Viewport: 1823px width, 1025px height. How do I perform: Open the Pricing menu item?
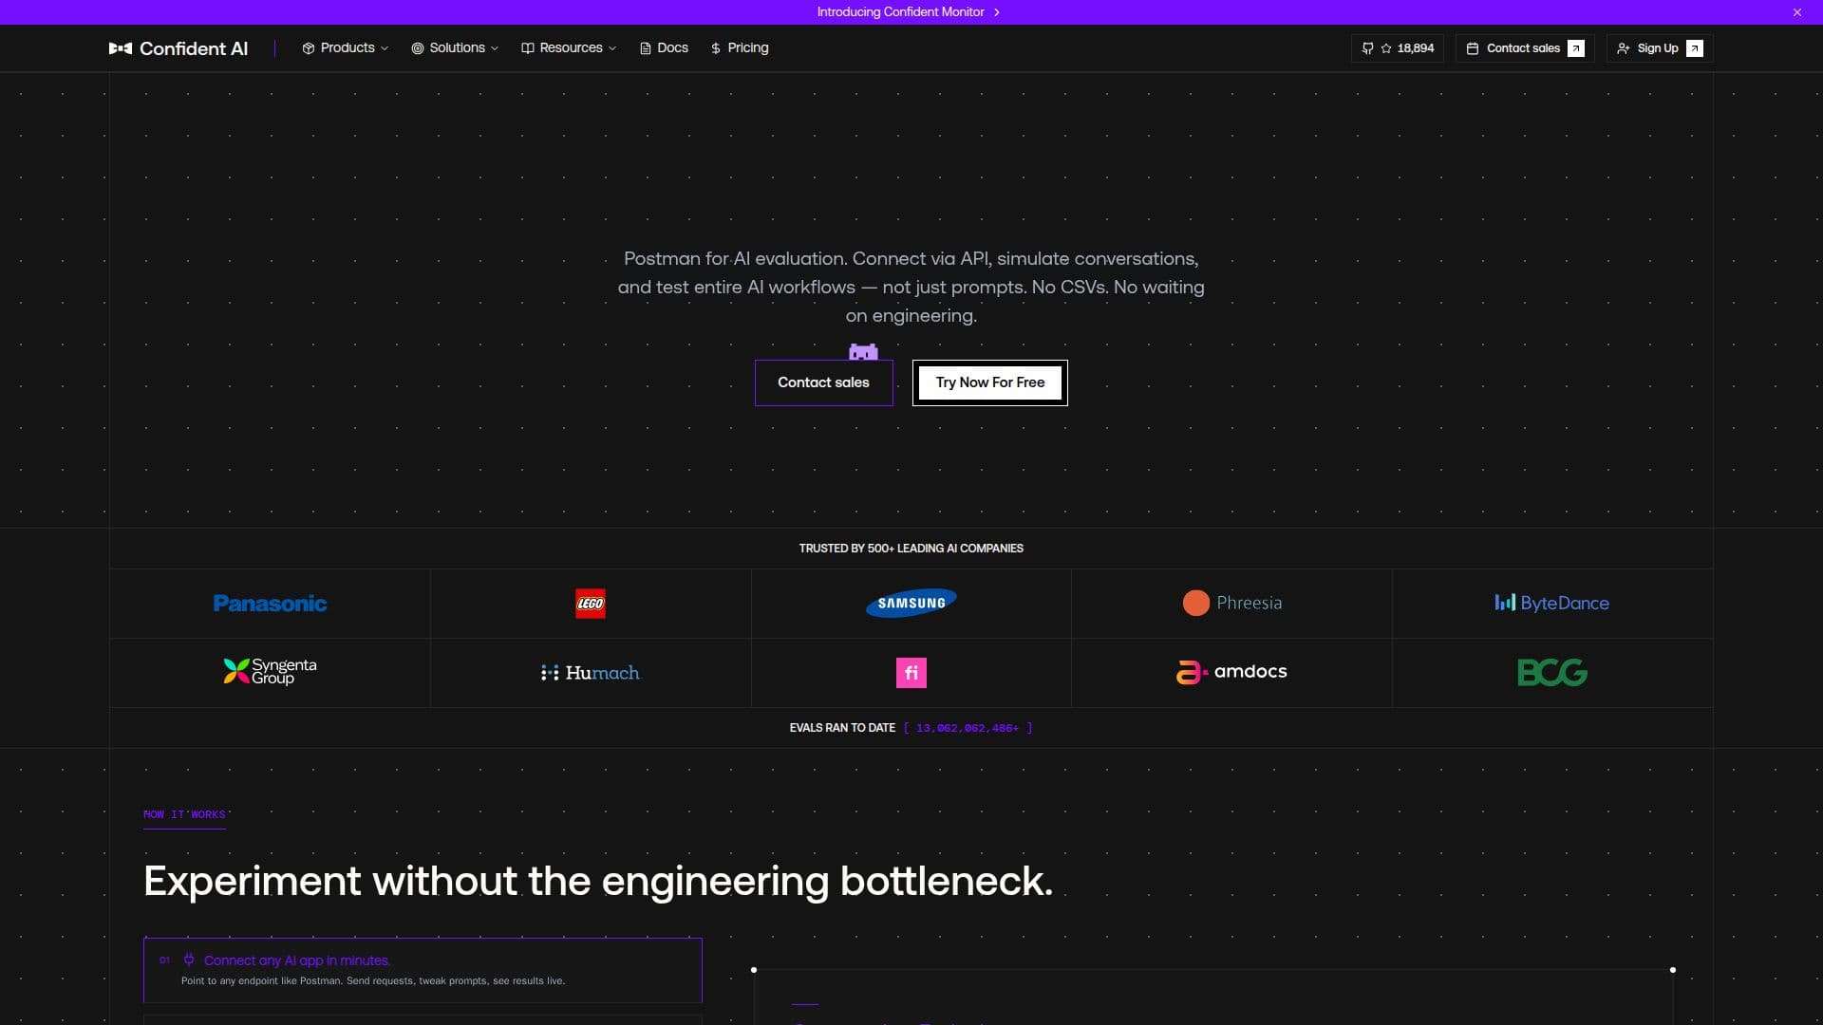[740, 48]
